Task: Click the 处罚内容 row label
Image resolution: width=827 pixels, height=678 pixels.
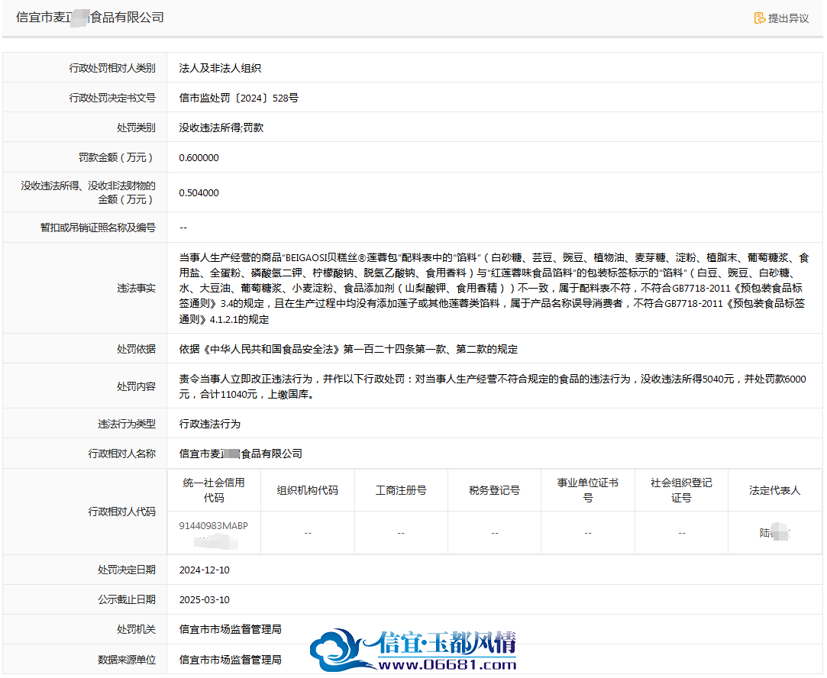Action: click(136, 386)
